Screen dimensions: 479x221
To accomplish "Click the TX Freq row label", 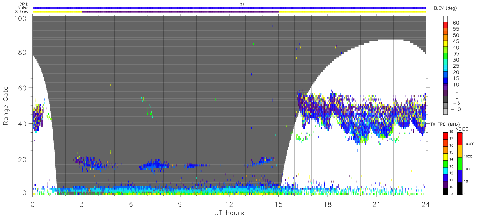I will [x=21, y=11].
